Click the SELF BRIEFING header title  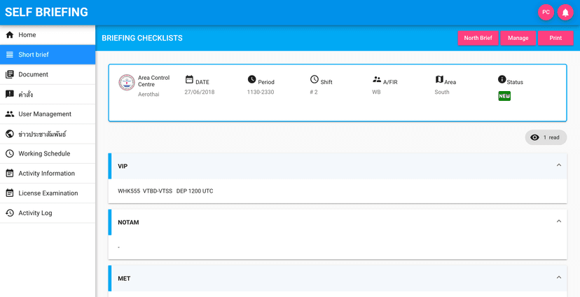46,12
